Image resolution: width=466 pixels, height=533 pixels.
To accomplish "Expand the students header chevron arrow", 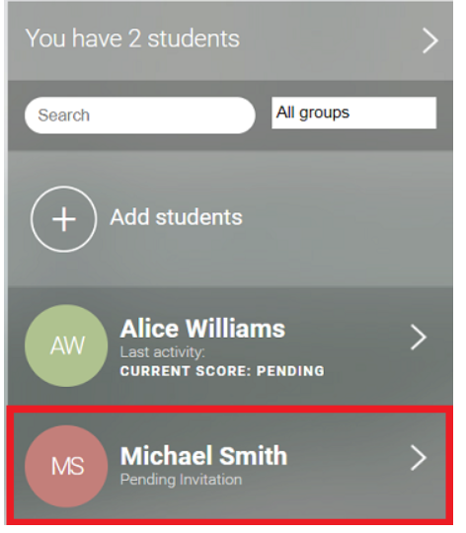I will pos(430,40).
